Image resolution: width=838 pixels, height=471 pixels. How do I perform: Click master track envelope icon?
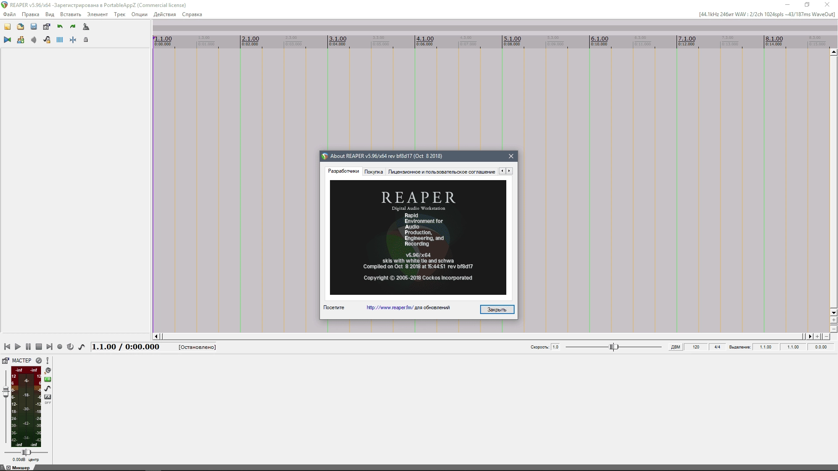[48, 388]
